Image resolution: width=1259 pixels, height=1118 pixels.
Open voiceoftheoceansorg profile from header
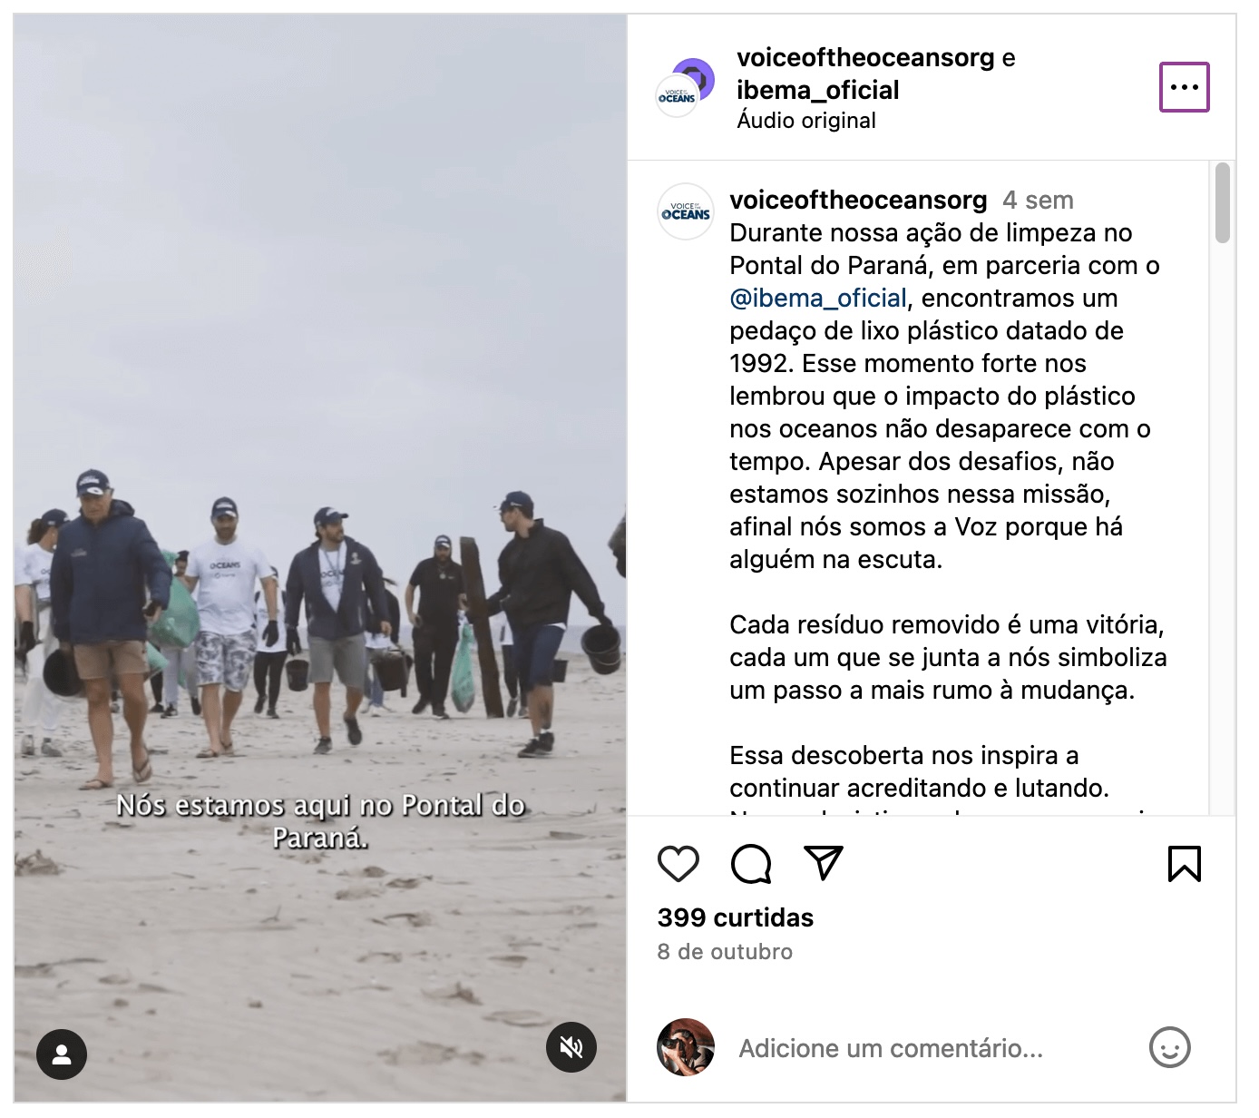865,58
